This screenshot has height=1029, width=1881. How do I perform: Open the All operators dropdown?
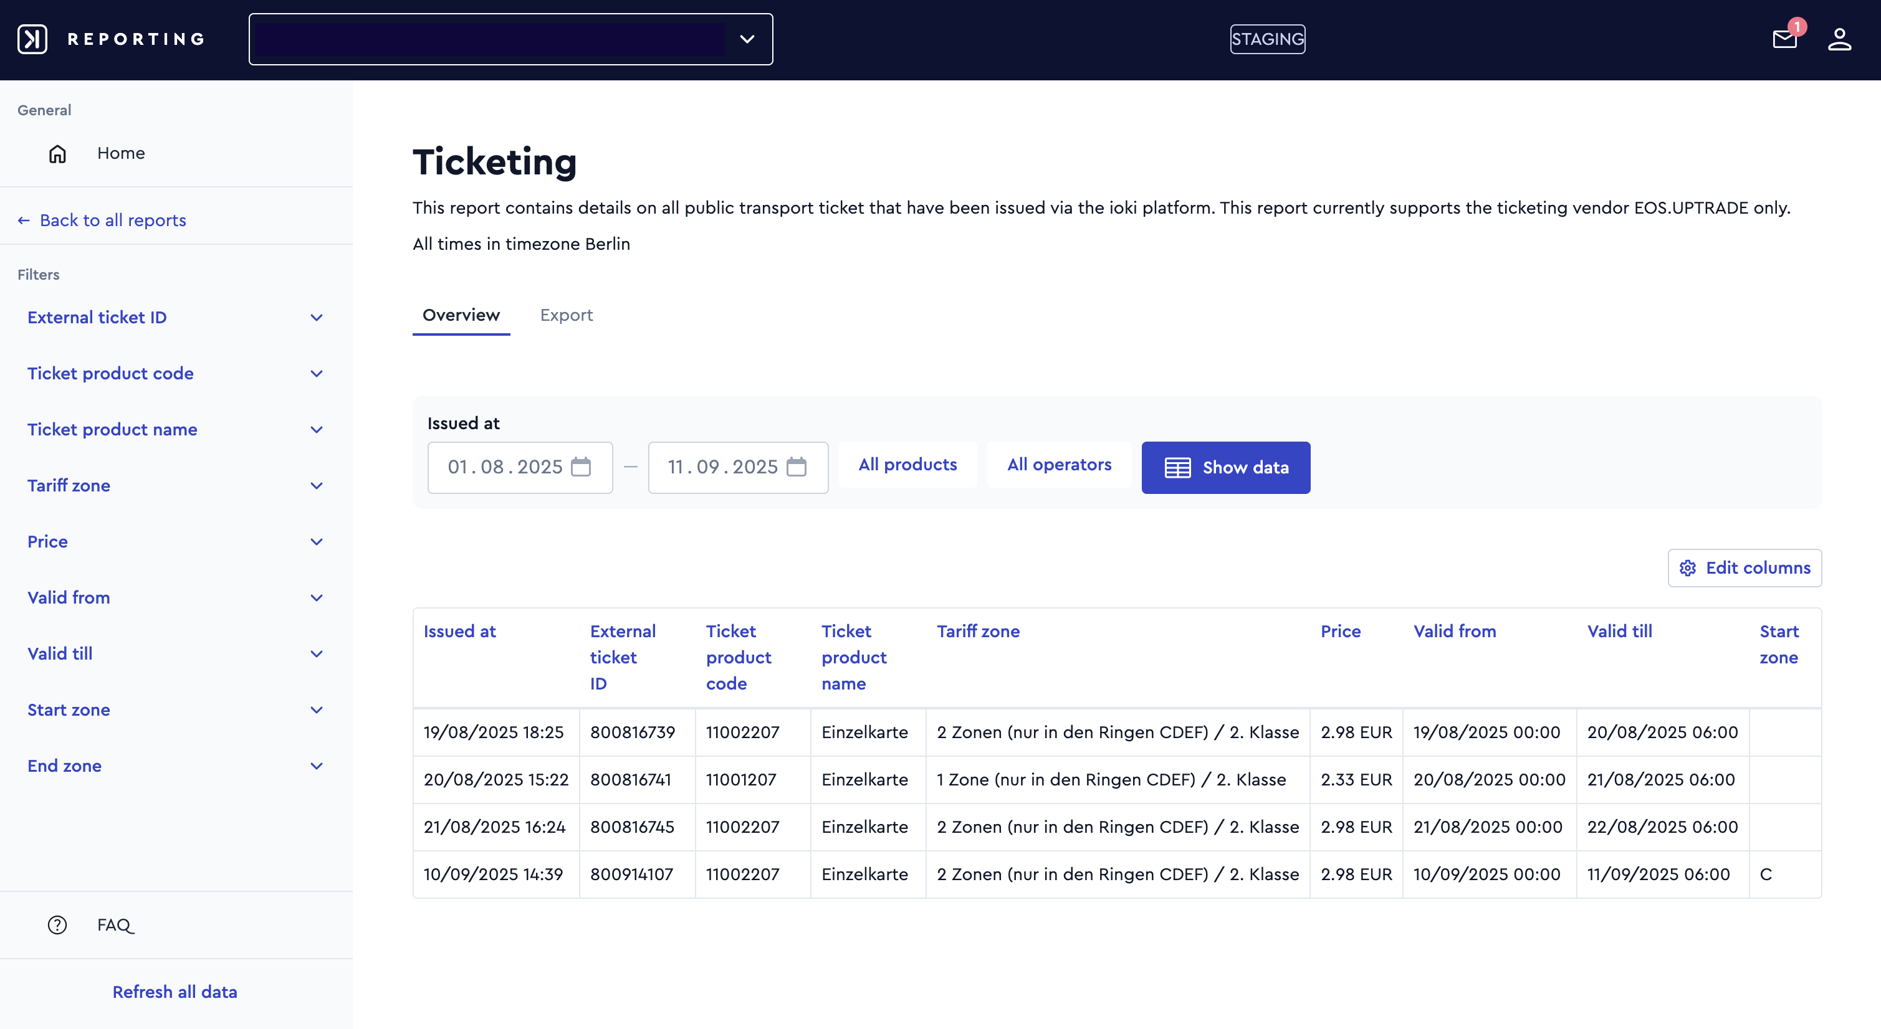pyautogui.click(x=1059, y=465)
